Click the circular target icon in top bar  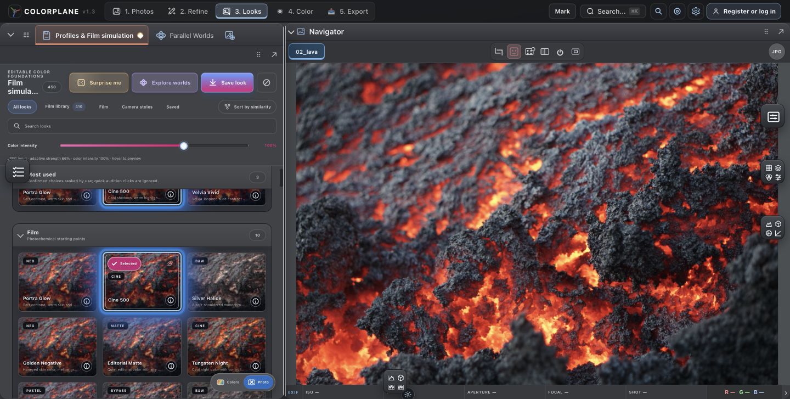click(677, 11)
